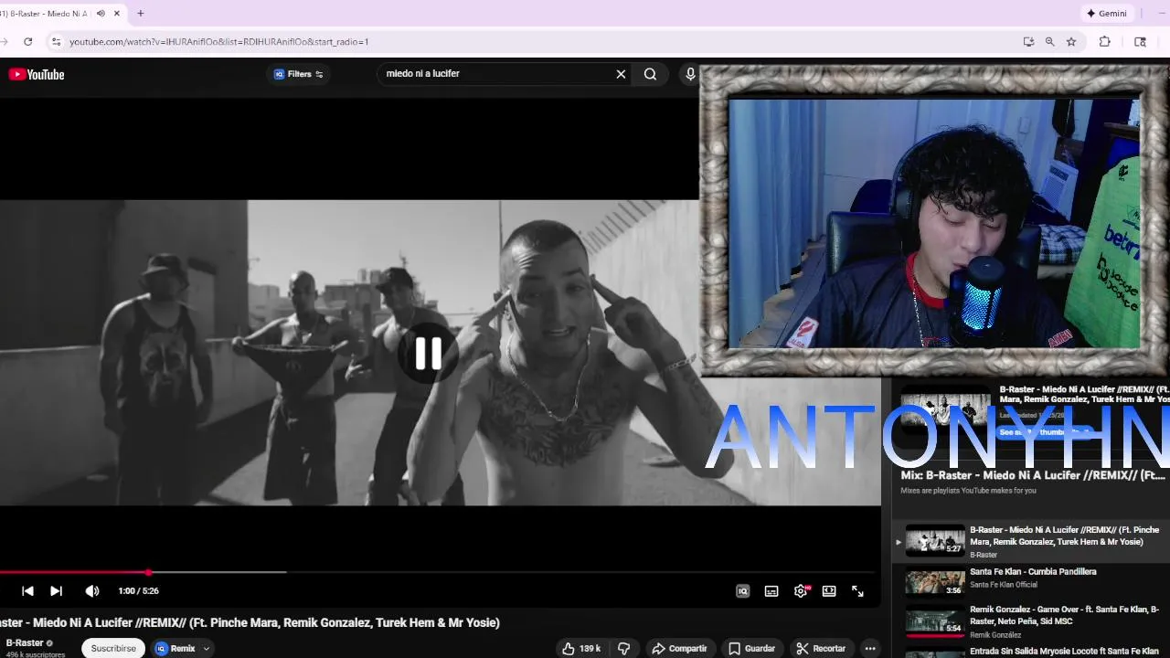Open the B-Raster channel name

click(25, 642)
